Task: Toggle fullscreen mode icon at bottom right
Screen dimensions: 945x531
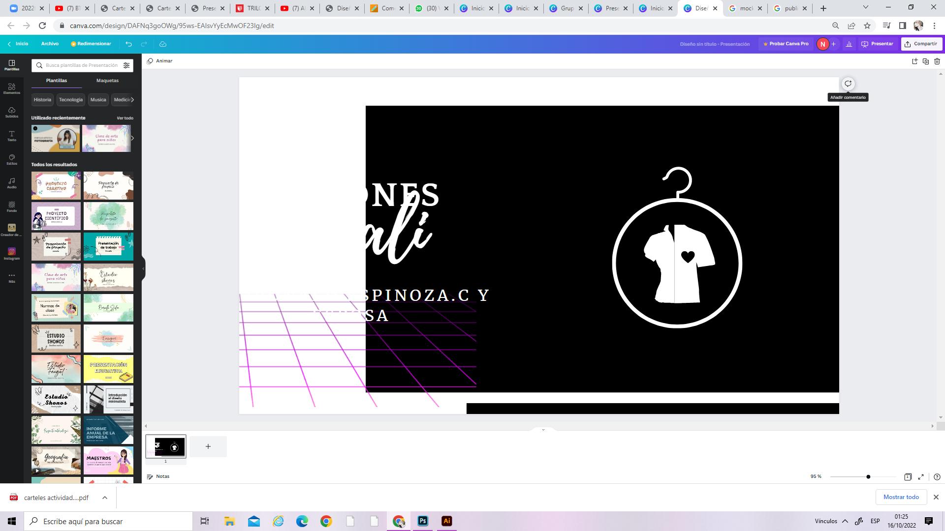Action: click(x=921, y=476)
